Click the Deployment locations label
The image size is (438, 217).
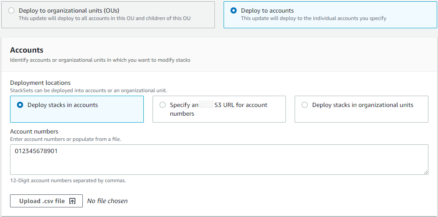[40, 83]
